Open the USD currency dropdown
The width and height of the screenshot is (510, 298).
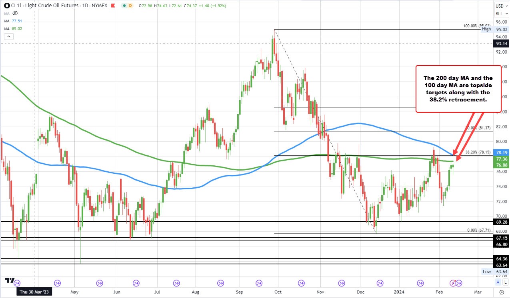(x=501, y=6)
